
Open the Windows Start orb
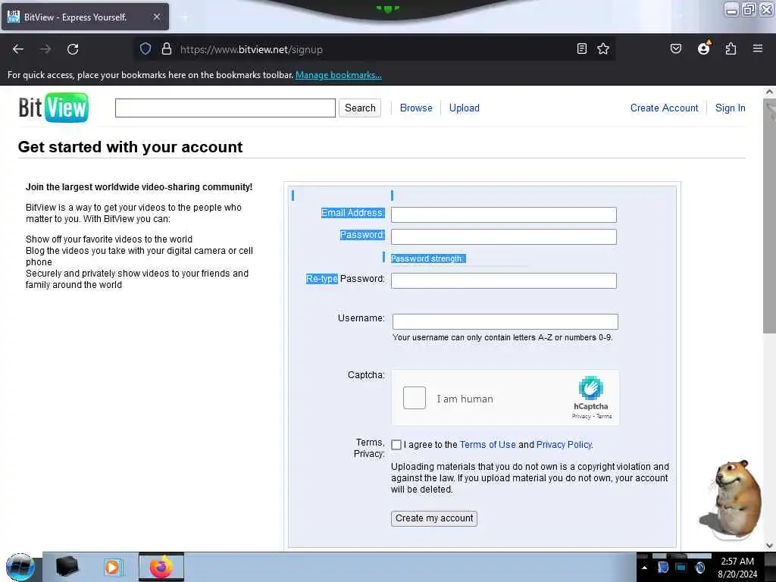20,567
